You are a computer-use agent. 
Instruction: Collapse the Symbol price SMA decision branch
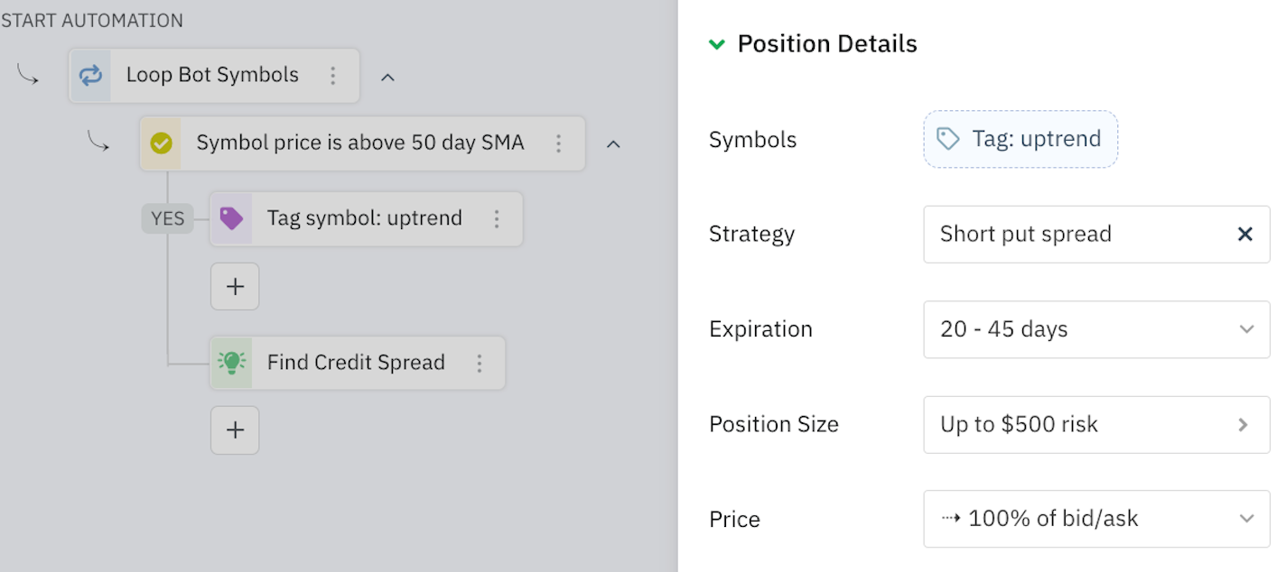[x=613, y=144]
